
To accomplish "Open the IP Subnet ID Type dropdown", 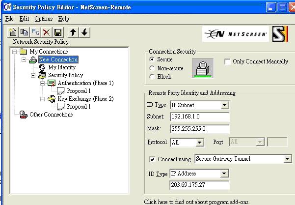I will tap(224, 105).
